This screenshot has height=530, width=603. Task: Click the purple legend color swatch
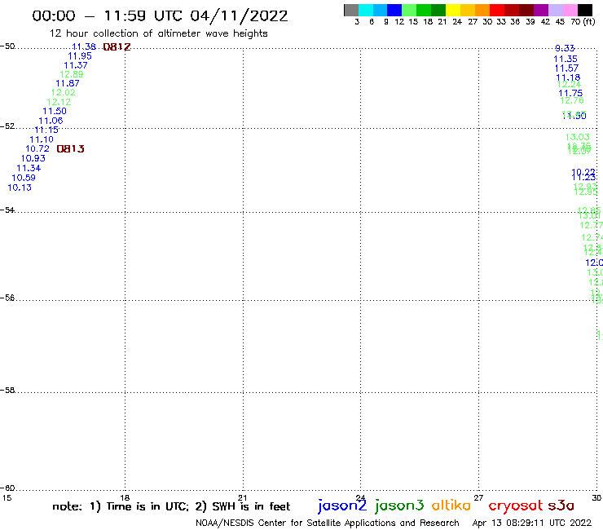[541, 11]
